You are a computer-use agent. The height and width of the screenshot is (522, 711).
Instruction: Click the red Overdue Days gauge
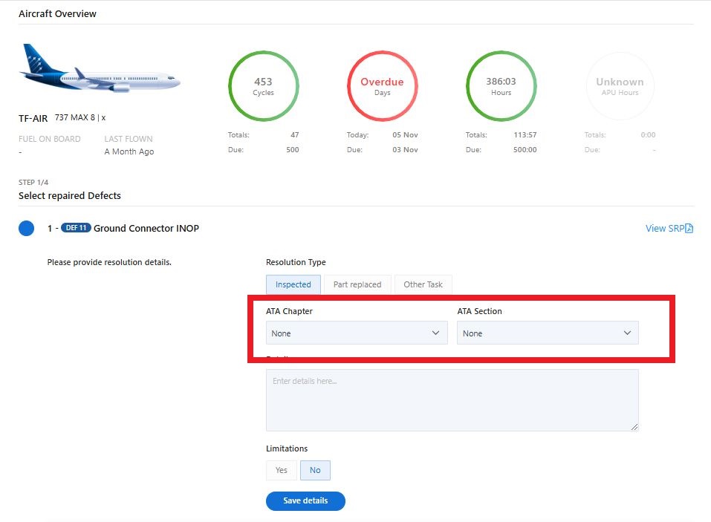[x=382, y=87]
